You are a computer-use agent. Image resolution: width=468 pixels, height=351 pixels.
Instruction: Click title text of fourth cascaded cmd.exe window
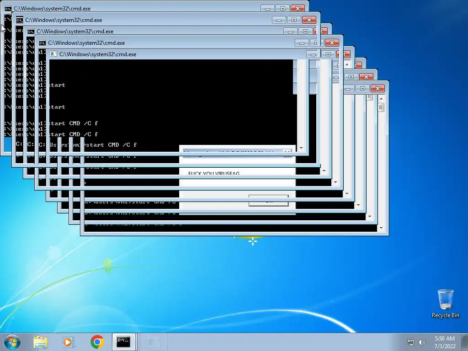pyautogui.click(x=86, y=43)
